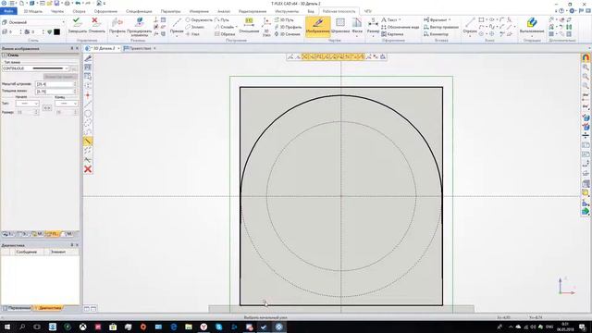Select Вектор привязки tool

[x=441, y=27]
